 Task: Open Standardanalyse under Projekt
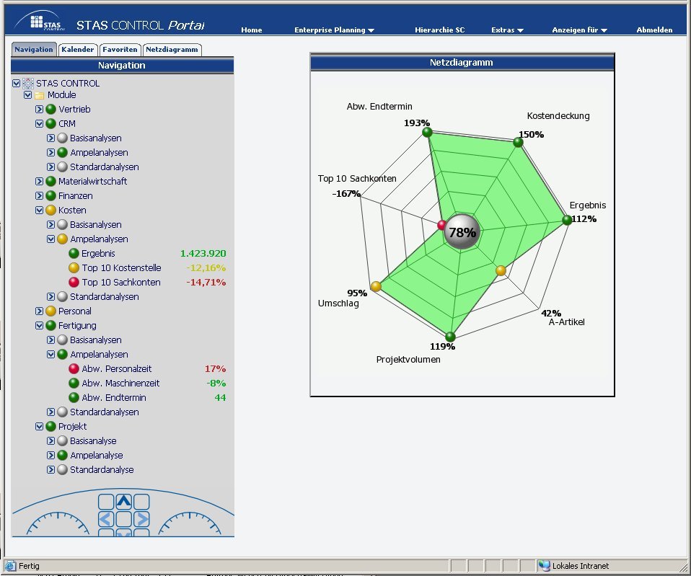click(102, 470)
